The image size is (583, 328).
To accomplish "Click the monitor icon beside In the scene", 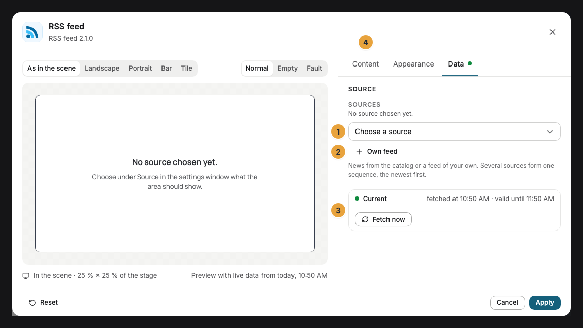I will tap(26, 276).
